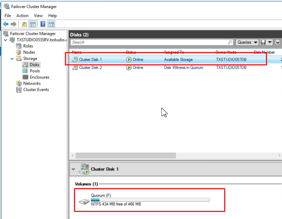This screenshot has width=282, height=219.
Task: Click the Available Storage cell
Action: [178, 60]
